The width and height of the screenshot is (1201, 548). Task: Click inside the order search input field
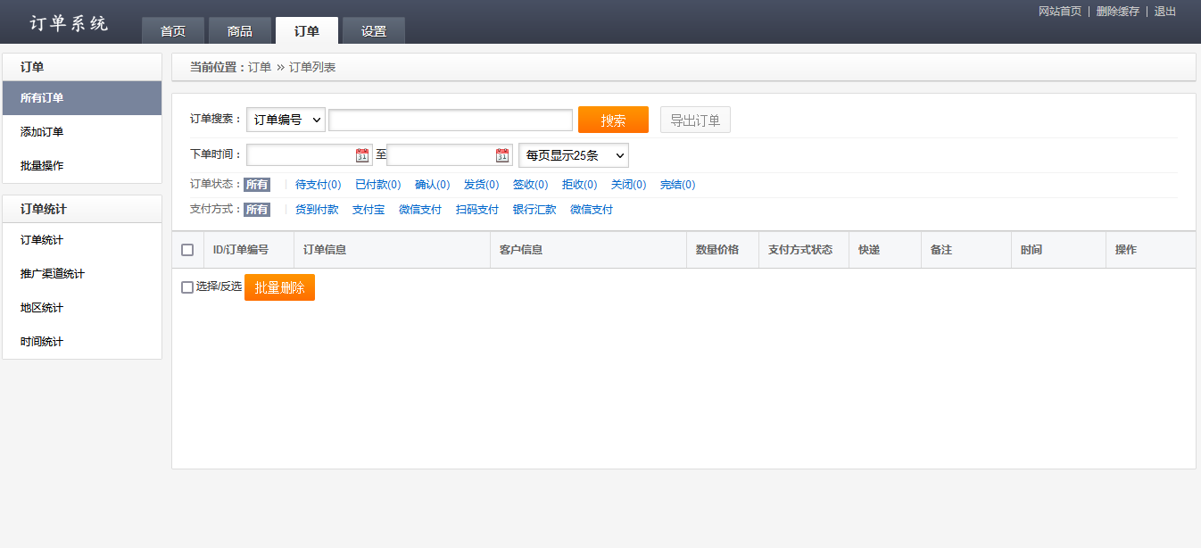pyautogui.click(x=450, y=119)
